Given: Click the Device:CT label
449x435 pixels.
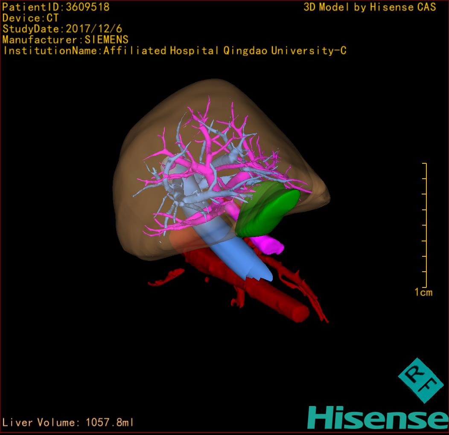Looking at the screenshot, I should [30, 18].
